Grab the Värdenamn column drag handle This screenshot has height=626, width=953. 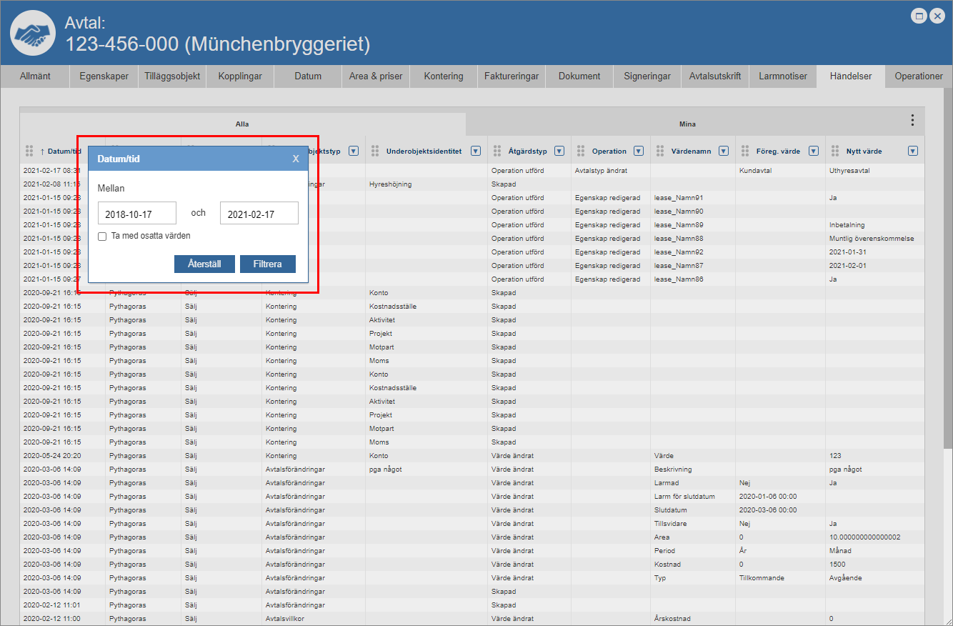(x=660, y=151)
